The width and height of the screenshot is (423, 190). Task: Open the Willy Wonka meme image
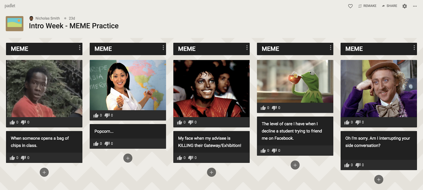click(379, 89)
